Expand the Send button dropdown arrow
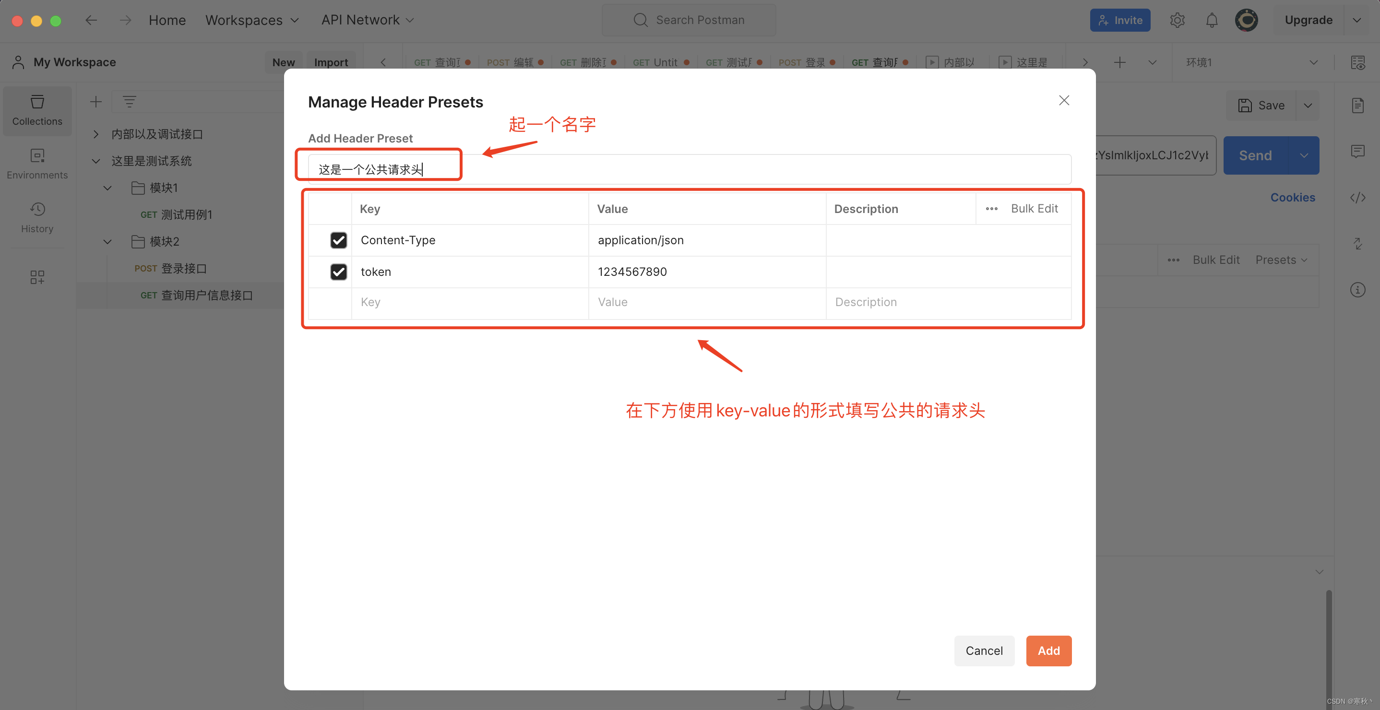Viewport: 1380px width, 710px height. pyautogui.click(x=1305, y=155)
